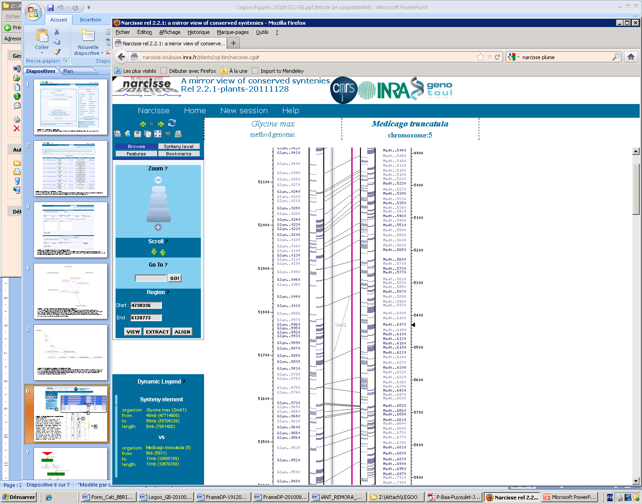Click the Copy icon in PowerPoint ribbon

[x=57, y=42]
